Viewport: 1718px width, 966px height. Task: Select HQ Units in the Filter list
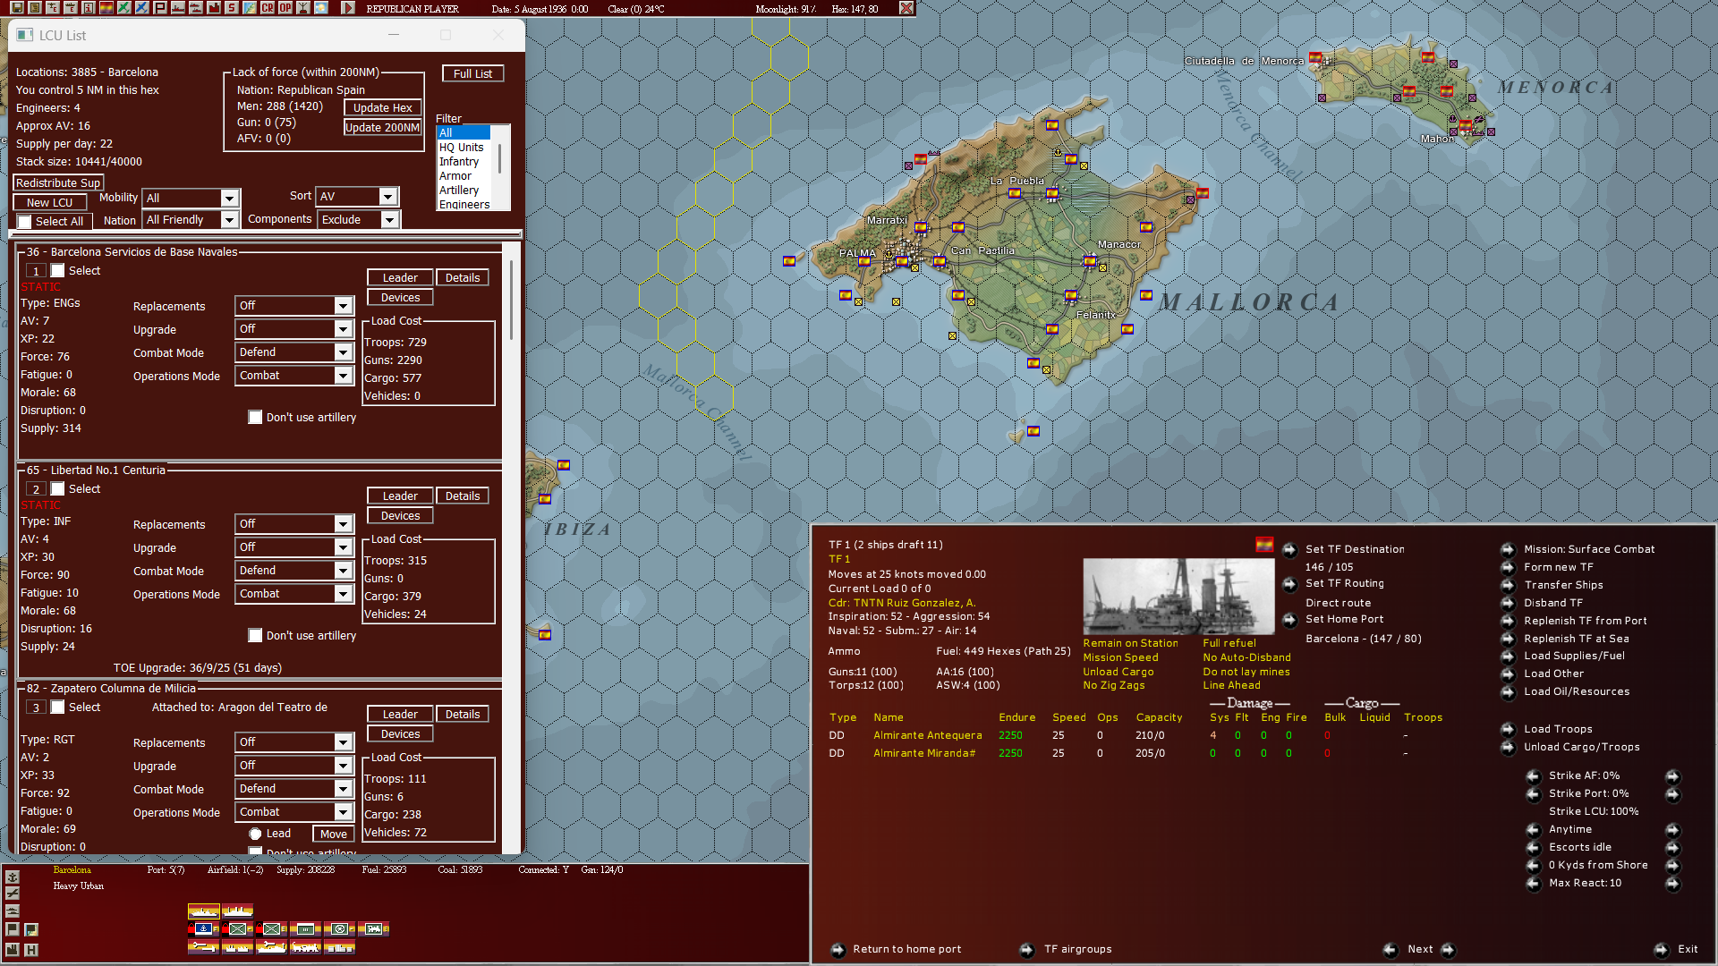[462, 147]
